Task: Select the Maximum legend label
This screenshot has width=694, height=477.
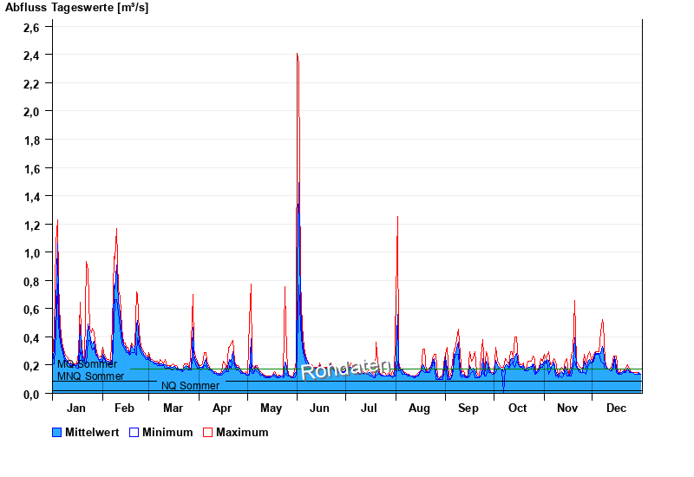Action: tap(242, 432)
